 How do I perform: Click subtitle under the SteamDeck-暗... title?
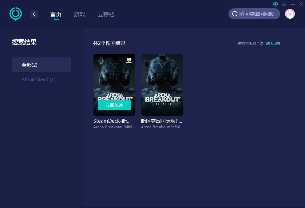(x=114, y=127)
